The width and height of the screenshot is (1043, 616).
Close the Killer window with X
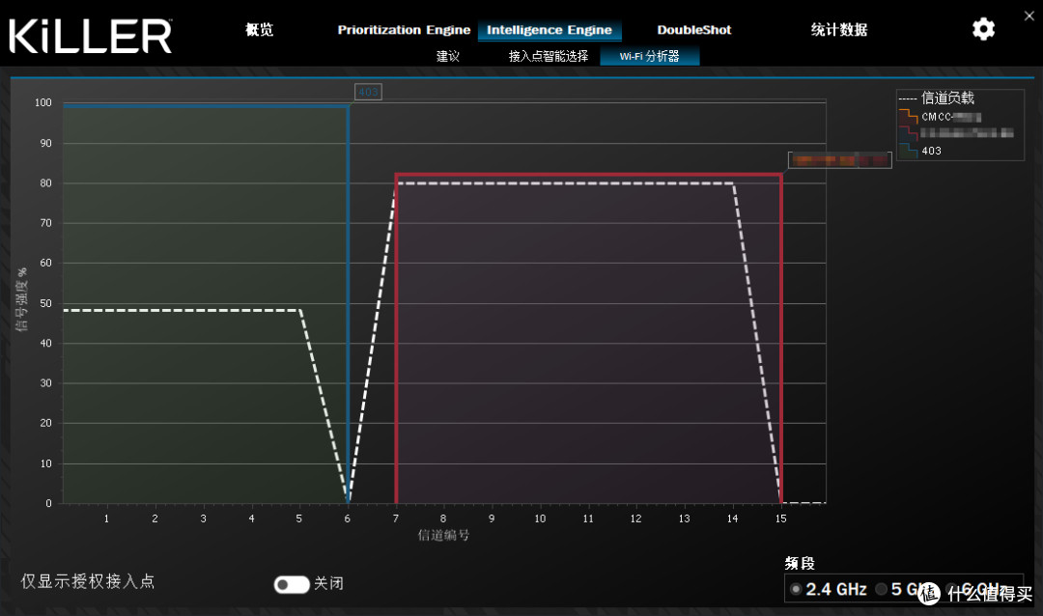click(1029, 16)
